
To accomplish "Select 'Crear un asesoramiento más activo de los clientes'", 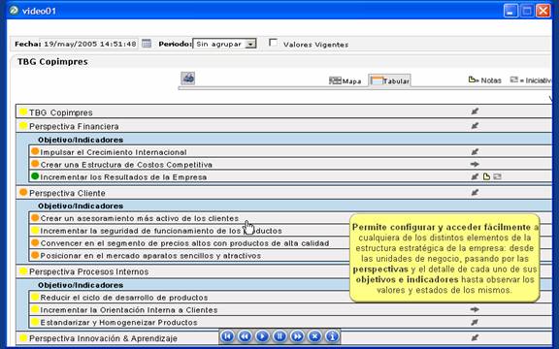I will pyautogui.click(x=140, y=218).
